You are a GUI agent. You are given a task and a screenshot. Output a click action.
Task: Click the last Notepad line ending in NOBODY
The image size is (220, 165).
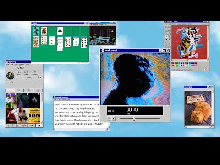click(x=79, y=124)
